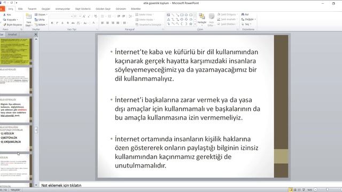342x192 pixels.
Task: Open the Bölüm section dropdown
Action: point(41,25)
